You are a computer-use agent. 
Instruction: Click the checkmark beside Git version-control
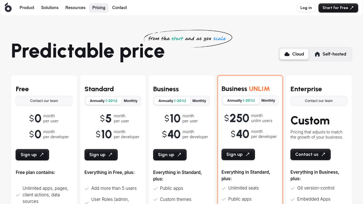(x=293, y=188)
